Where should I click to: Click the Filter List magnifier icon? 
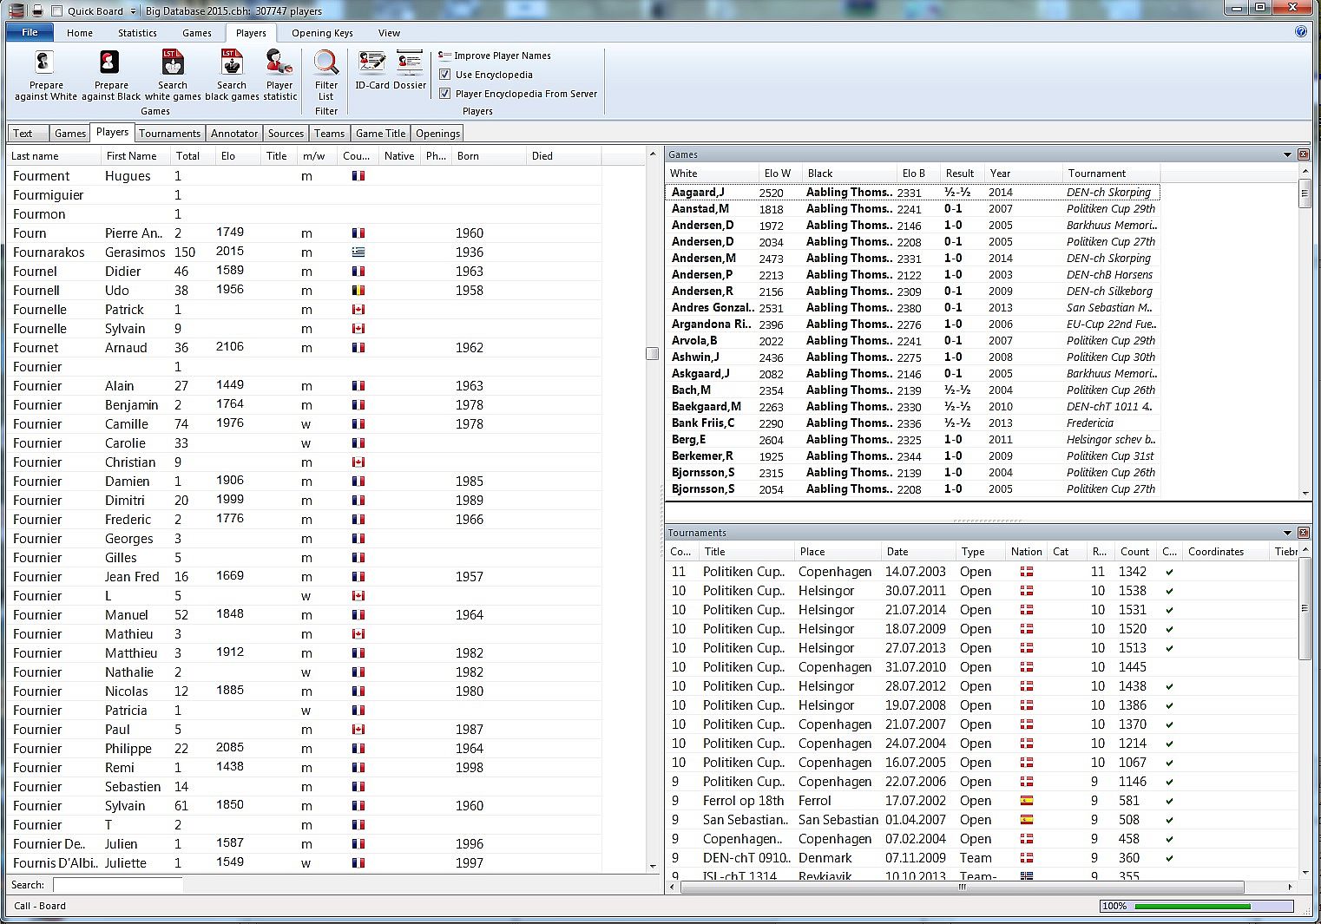pos(326,64)
